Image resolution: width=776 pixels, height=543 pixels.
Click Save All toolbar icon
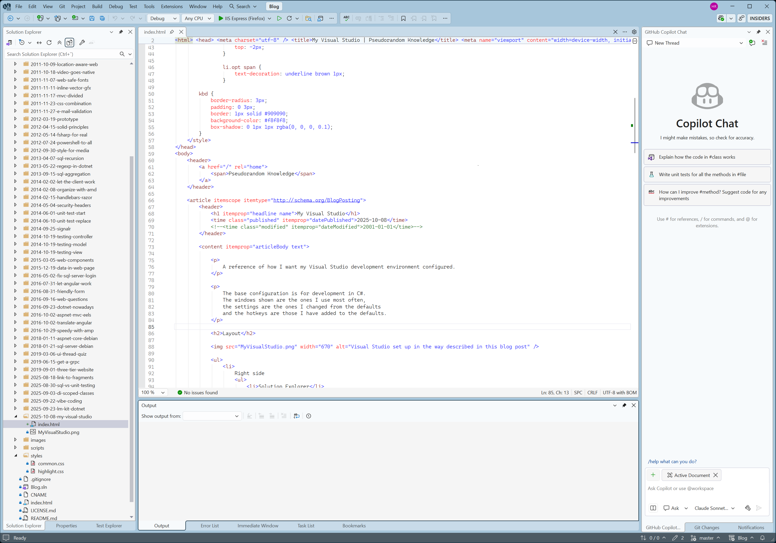102,18
